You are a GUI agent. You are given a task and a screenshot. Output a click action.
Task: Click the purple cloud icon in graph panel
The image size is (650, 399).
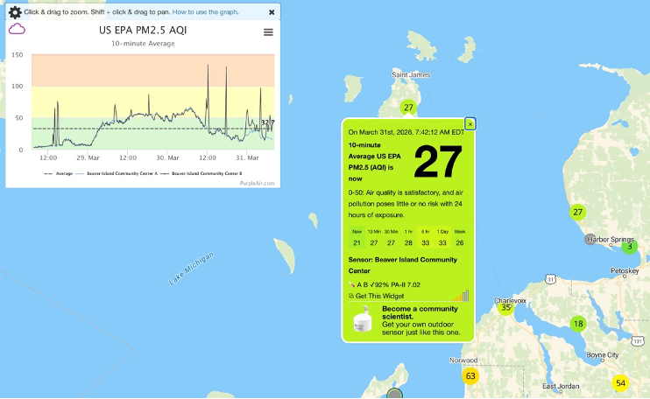click(x=17, y=29)
